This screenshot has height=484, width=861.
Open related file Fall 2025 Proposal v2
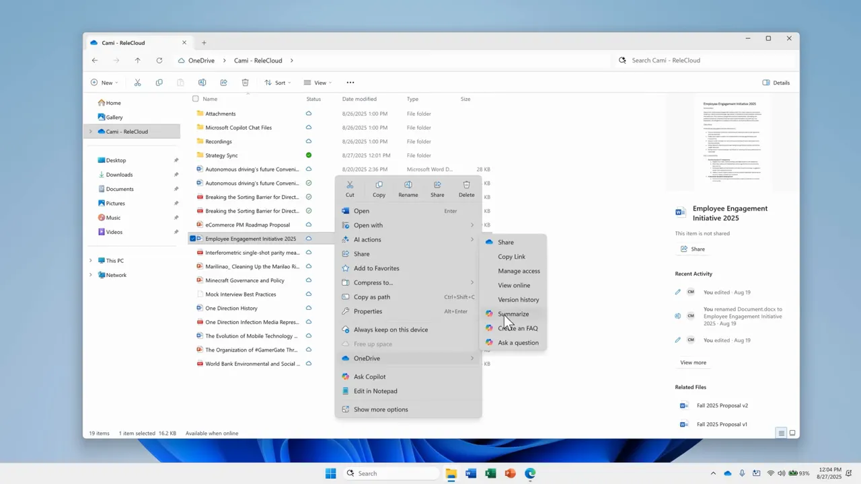pos(714,405)
